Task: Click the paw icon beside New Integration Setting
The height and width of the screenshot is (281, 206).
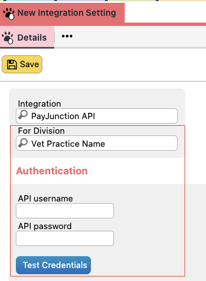Action: (x=9, y=14)
